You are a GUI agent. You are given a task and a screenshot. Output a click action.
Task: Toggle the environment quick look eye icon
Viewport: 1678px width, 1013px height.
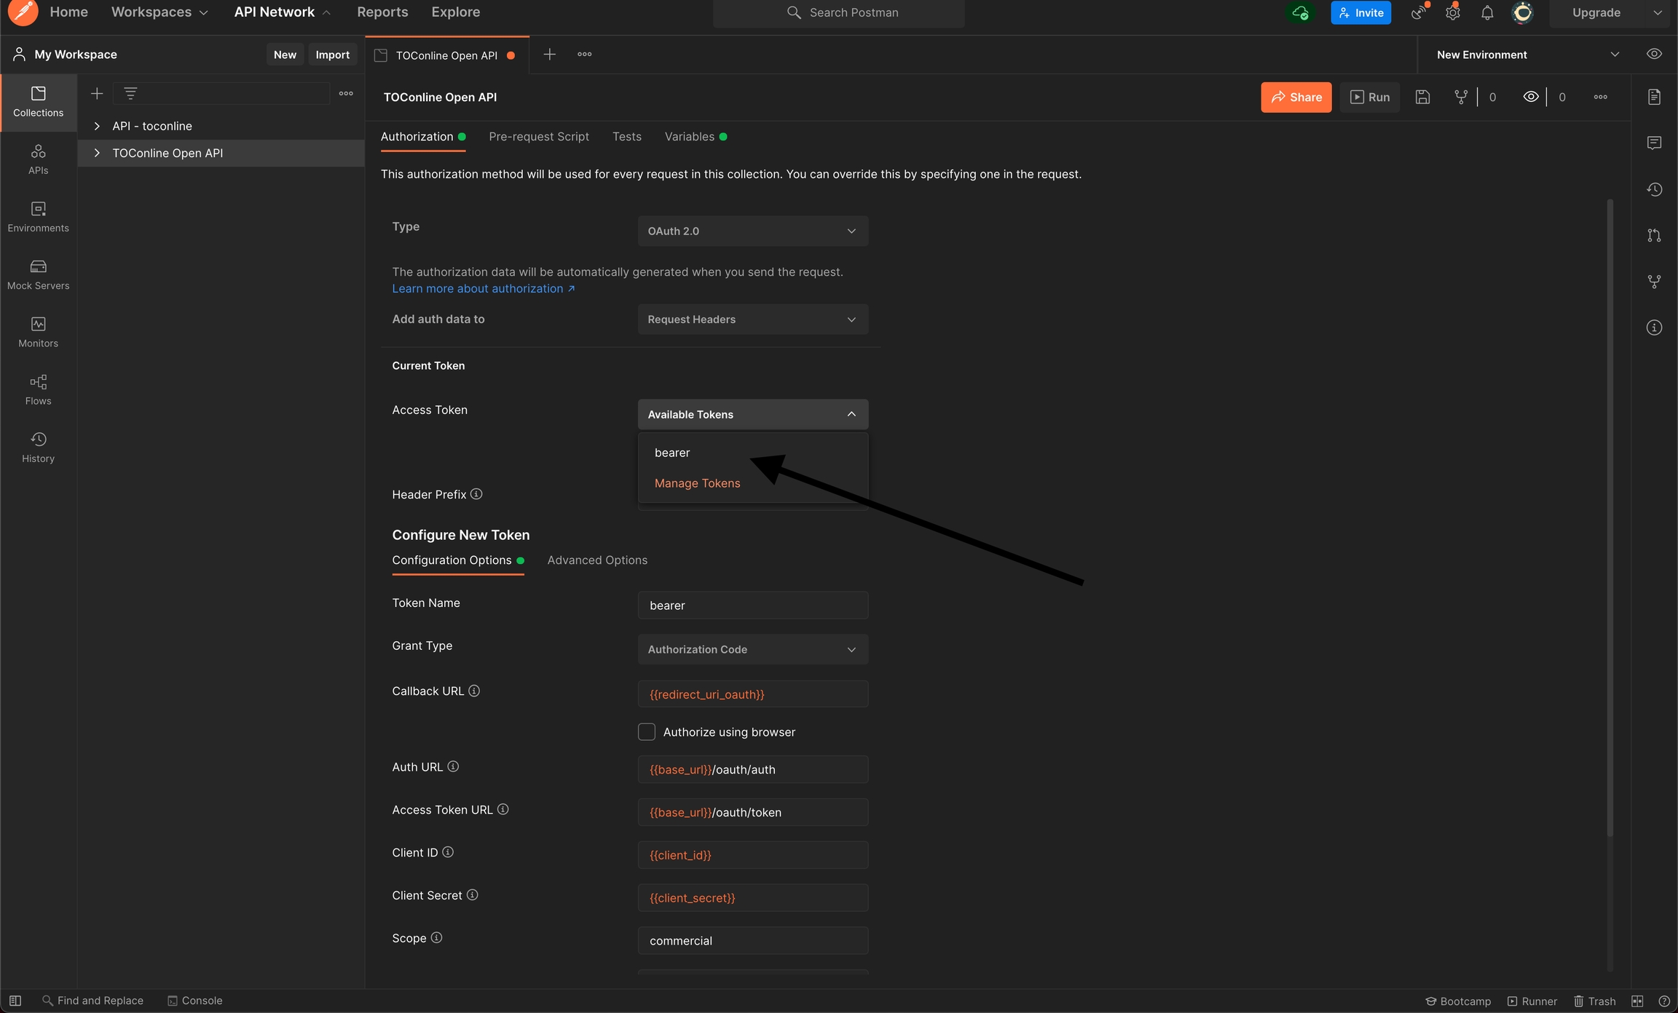coord(1654,54)
